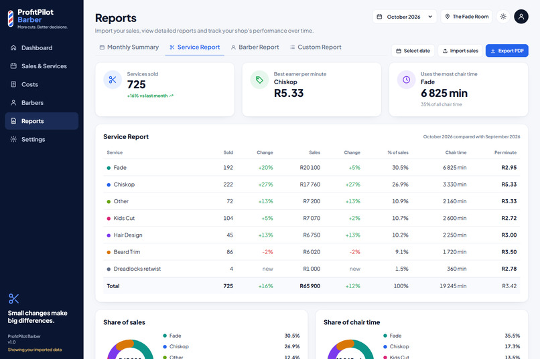
Task: Click the location pin icon by The Fade Room
Action: 448,17
